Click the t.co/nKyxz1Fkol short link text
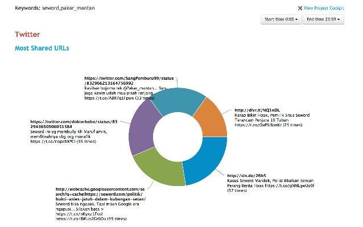Viewport: 363px width, 227px height. [79, 214]
